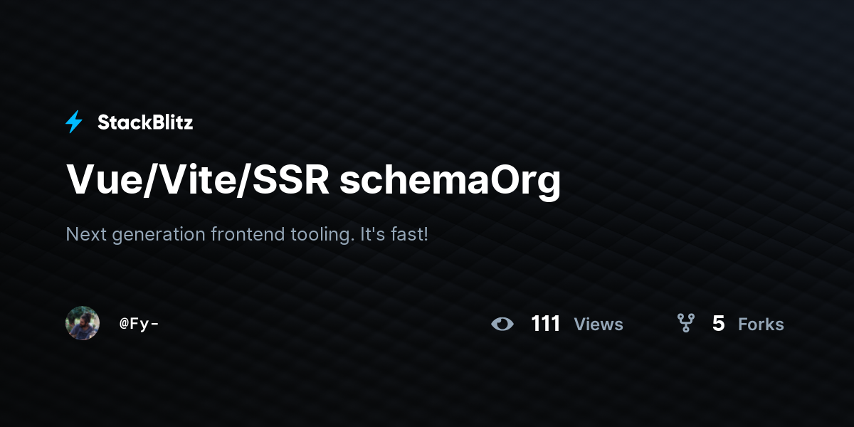Click the project description text line
854x427 pixels.
247,234
